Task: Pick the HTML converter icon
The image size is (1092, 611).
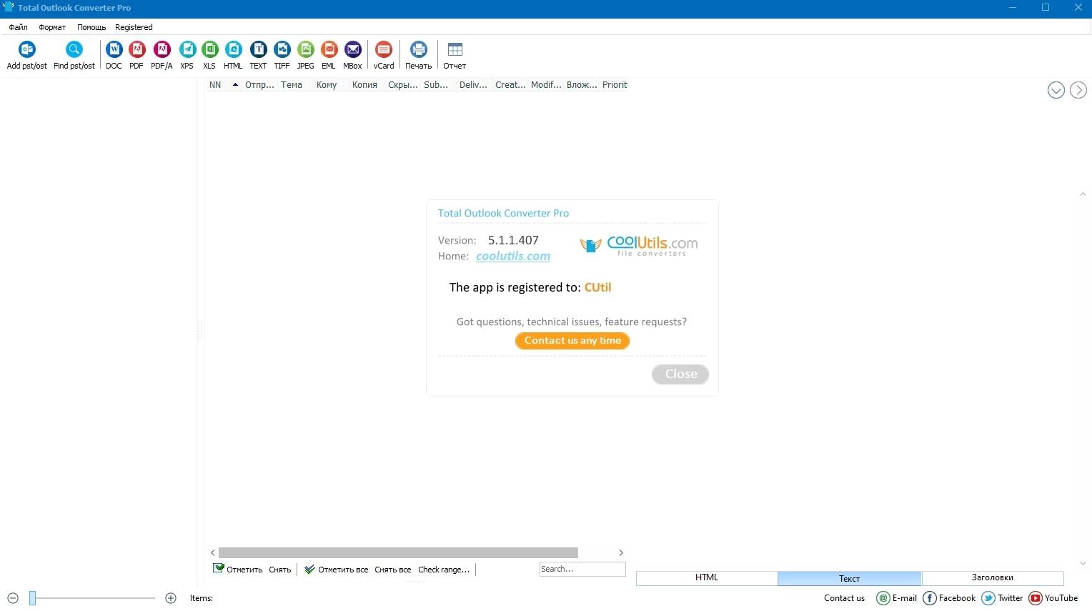Action: (233, 55)
